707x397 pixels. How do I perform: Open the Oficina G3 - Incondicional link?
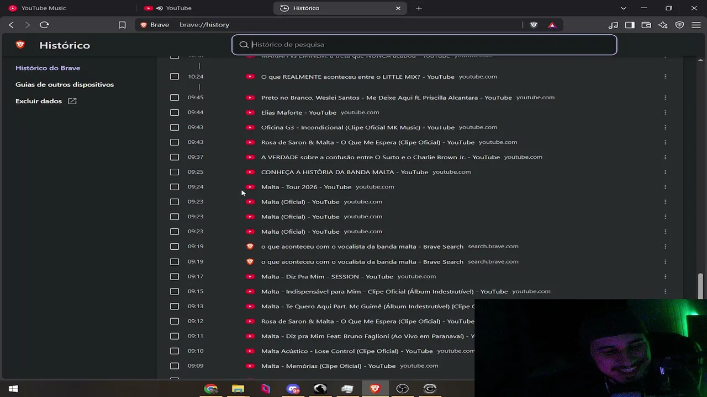tap(358, 127)
